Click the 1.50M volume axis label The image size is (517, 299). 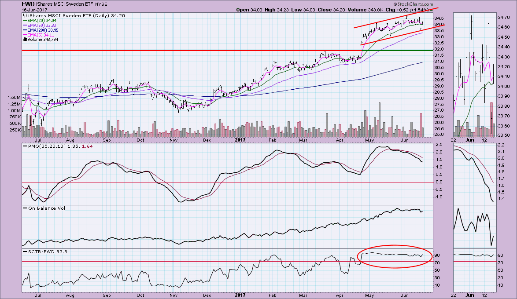[x=14, y=98]
